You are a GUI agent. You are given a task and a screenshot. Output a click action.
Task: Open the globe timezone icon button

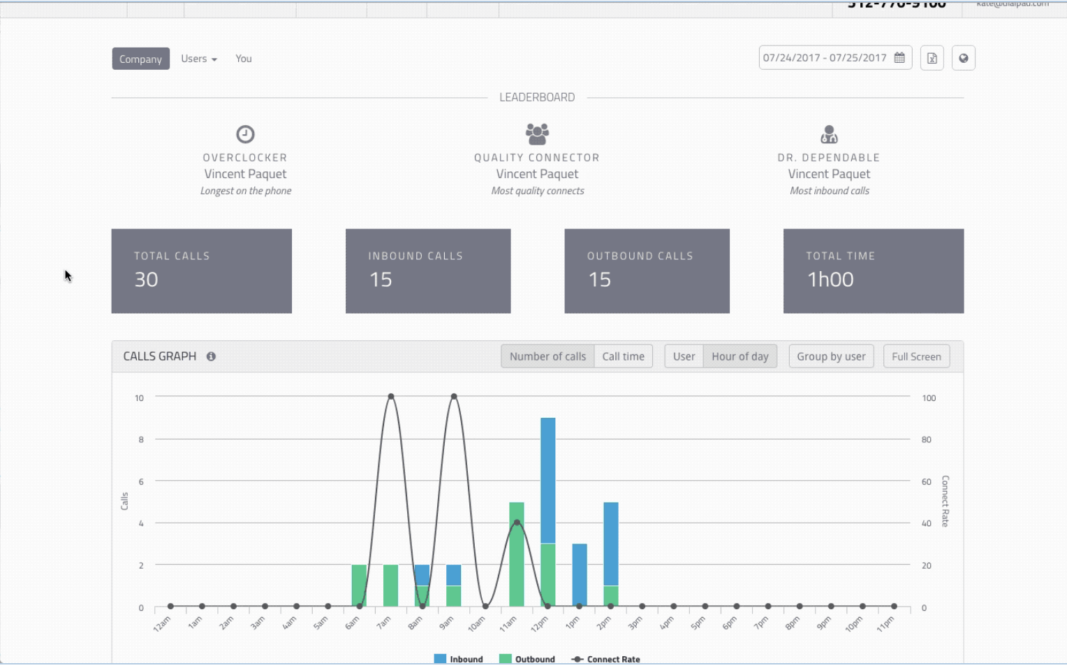963,58
